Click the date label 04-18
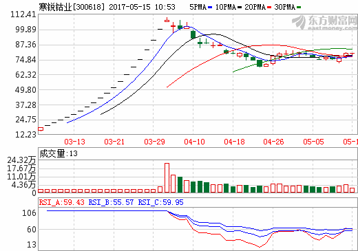Viewport: 358px width, 251px height. tap(234, 142)
